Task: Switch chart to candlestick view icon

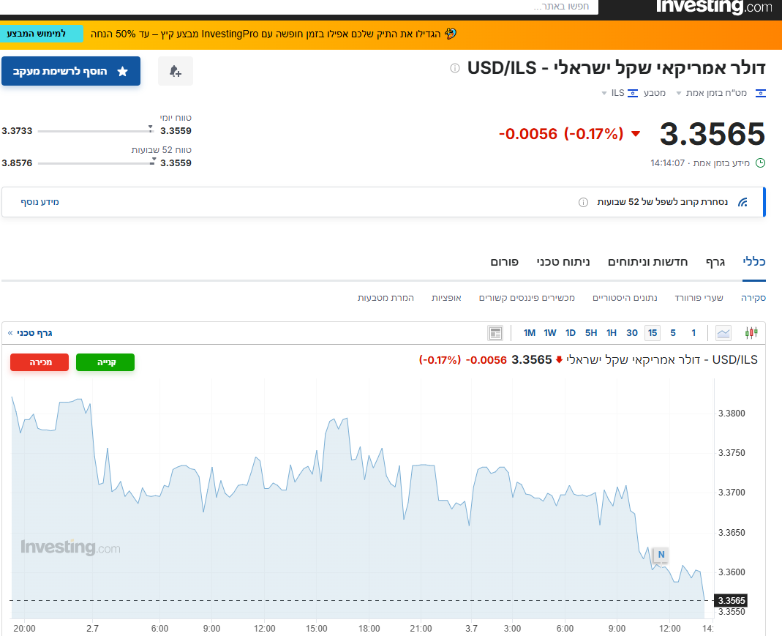Action: (751, 333)
